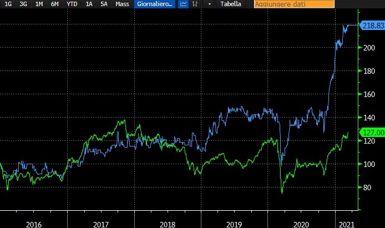Select the line chart type icon
Screen dimensions: 385x228
tap(183, 4)
